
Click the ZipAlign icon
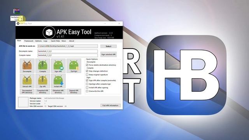click(74, 66)
